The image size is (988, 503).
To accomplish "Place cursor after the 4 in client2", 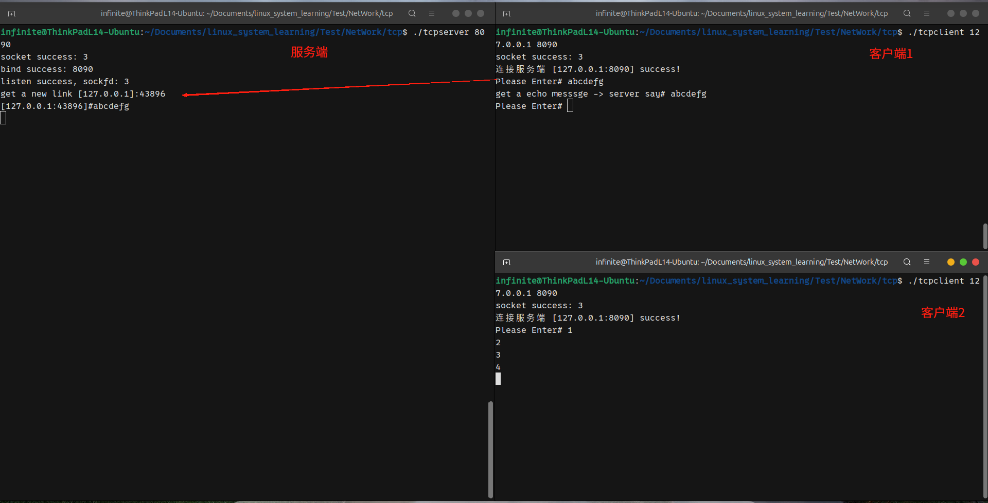I will click(498, 379).
